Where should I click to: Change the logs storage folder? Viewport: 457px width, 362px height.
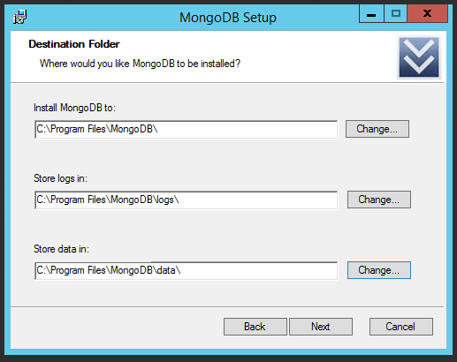(x=379, y=200)
